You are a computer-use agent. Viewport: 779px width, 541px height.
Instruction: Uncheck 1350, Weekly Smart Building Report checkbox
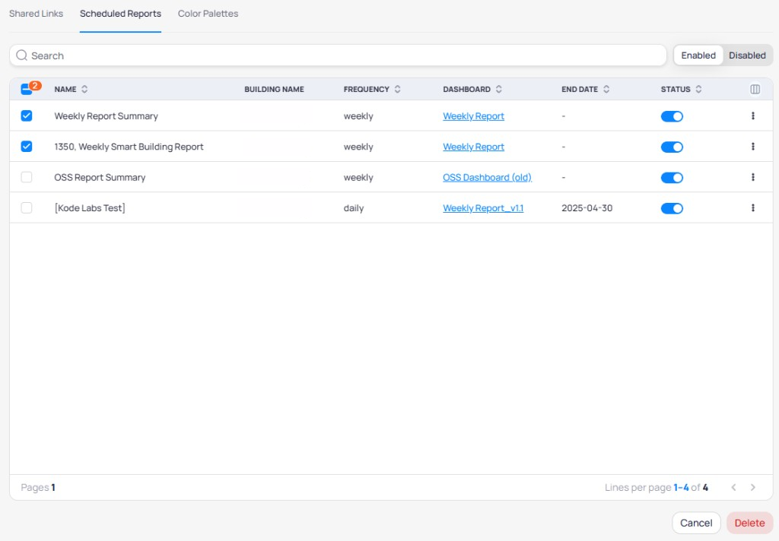click(x=27, y=147)
